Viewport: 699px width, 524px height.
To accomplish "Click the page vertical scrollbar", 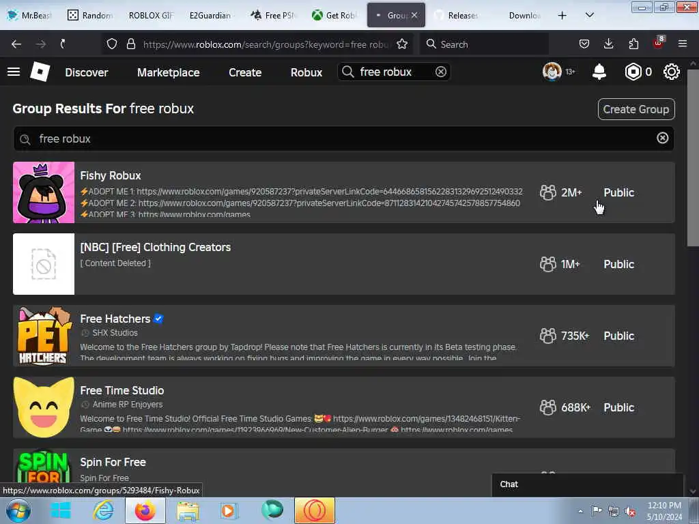I will pyautogui.click(x=692, y=156).
